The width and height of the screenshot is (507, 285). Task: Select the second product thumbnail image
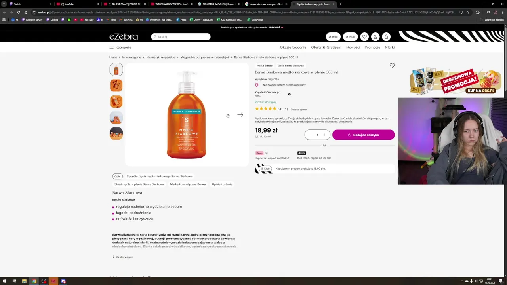point(116,85)
